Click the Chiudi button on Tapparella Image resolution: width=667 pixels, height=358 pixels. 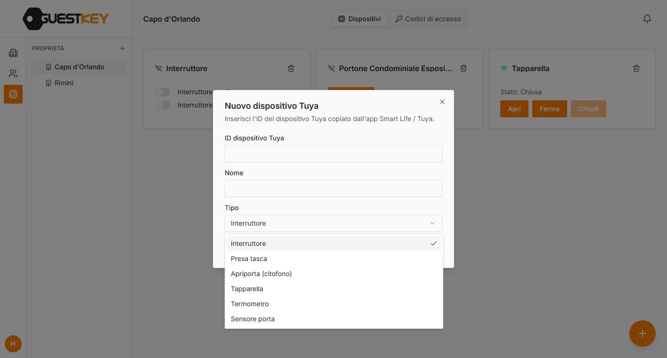[588, 109]
